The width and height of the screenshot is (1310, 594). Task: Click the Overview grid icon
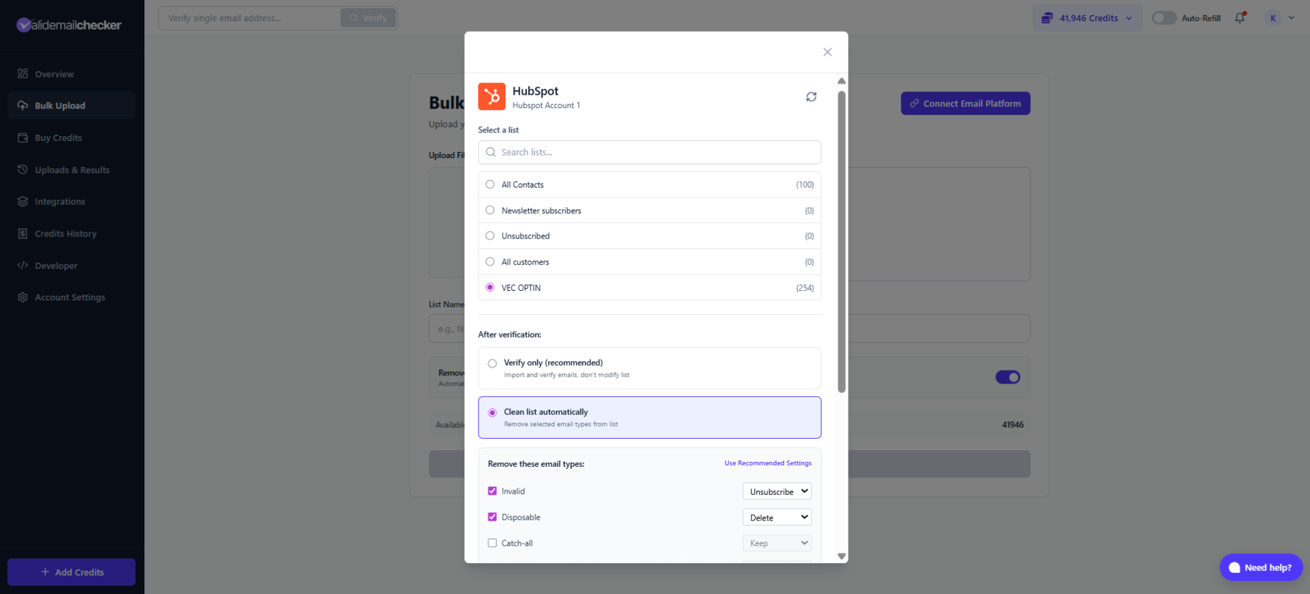[23, 74]
